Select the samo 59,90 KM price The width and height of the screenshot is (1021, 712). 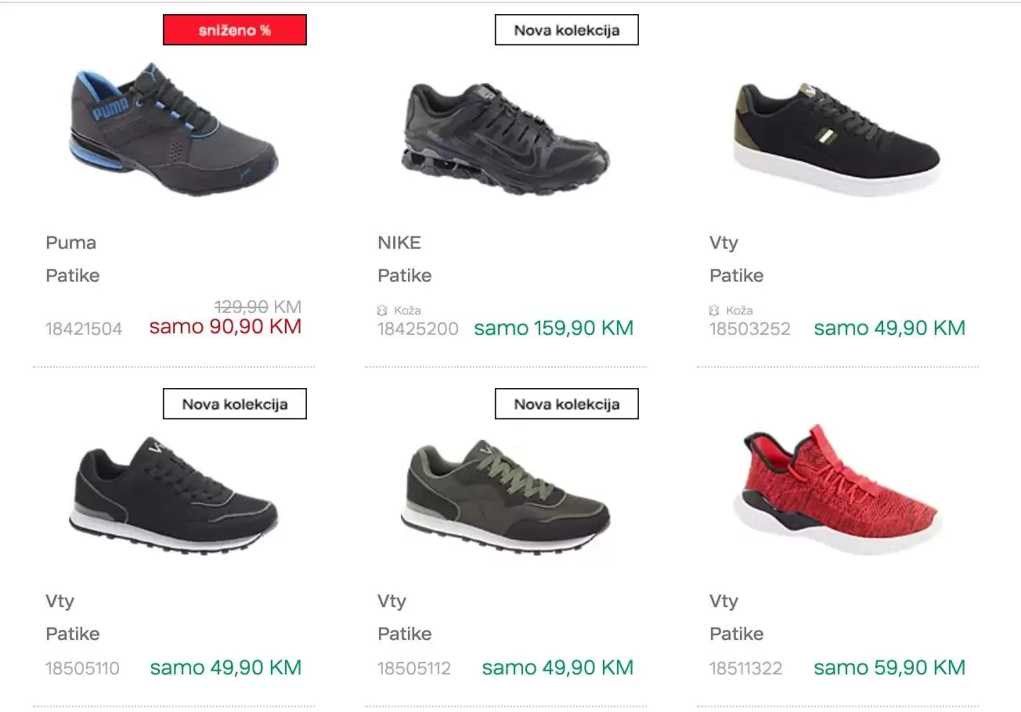click(x=889, y=667)
